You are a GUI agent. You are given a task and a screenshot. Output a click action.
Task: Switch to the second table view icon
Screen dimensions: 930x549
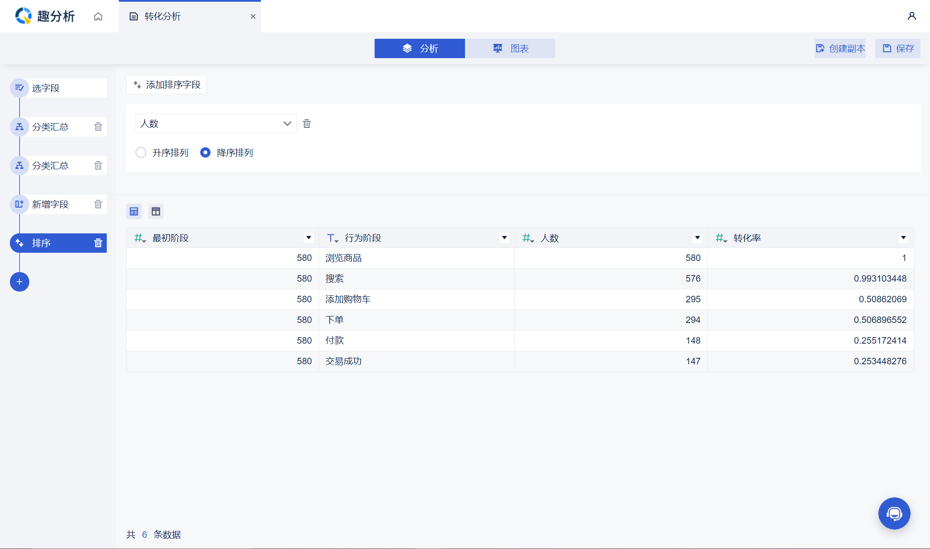[x=156, y=211]
